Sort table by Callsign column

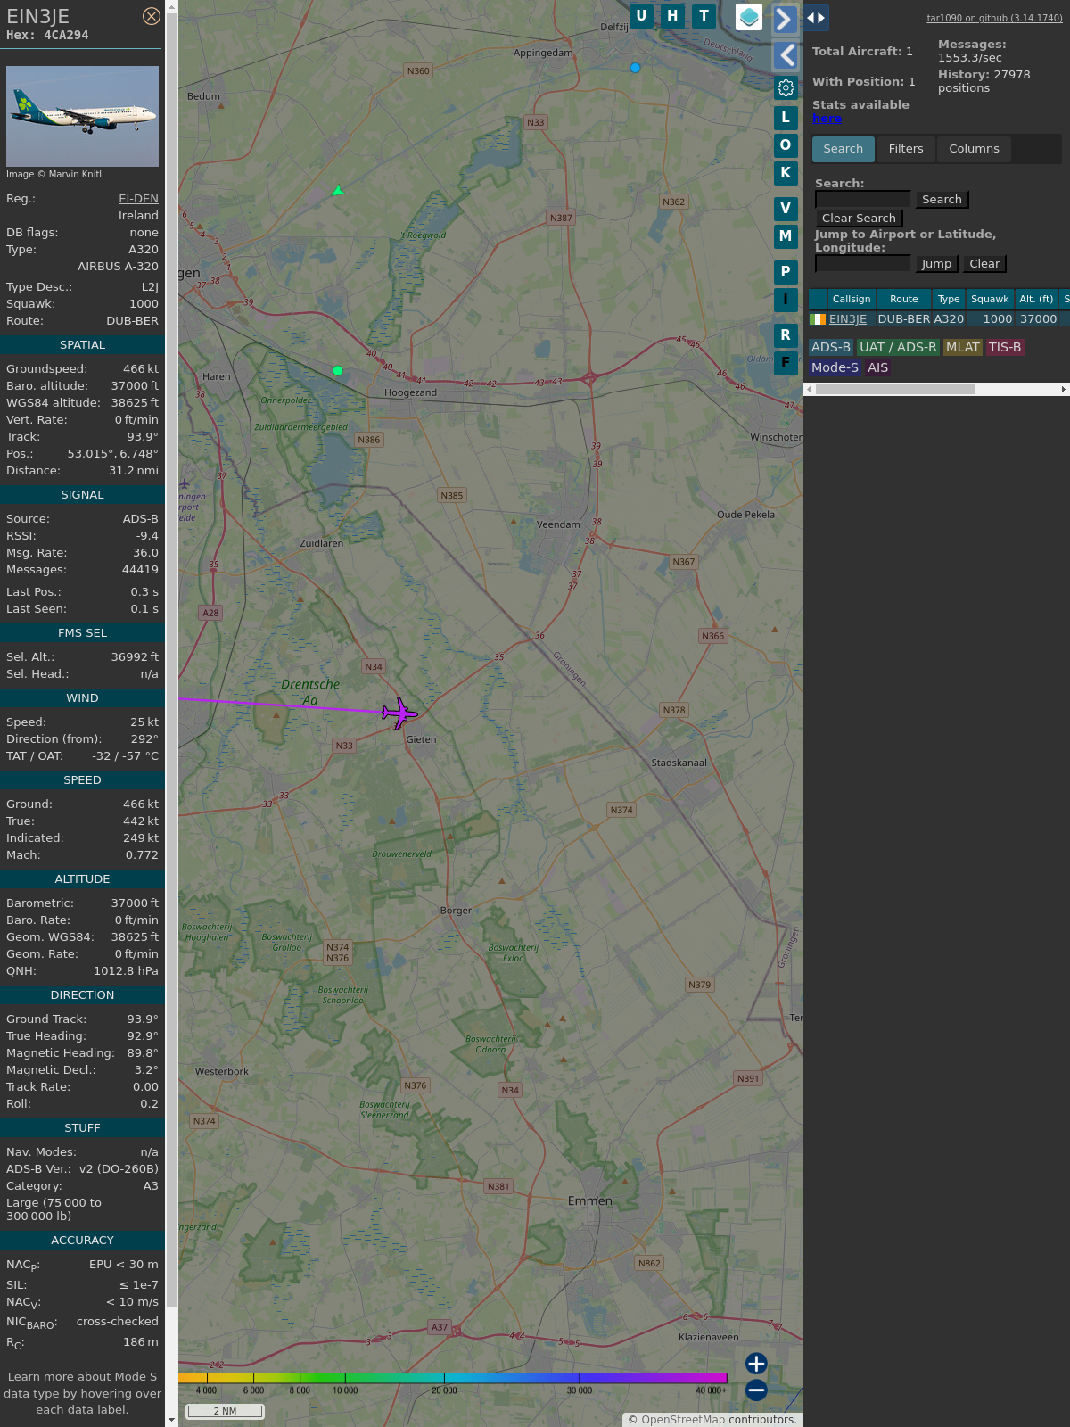coord(852,300)
